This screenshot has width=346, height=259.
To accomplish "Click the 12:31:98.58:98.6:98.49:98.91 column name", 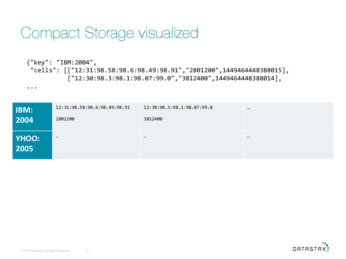I will click(93, 108).
